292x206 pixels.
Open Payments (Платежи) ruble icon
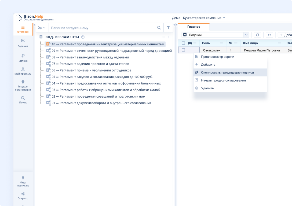coord(23,58)
